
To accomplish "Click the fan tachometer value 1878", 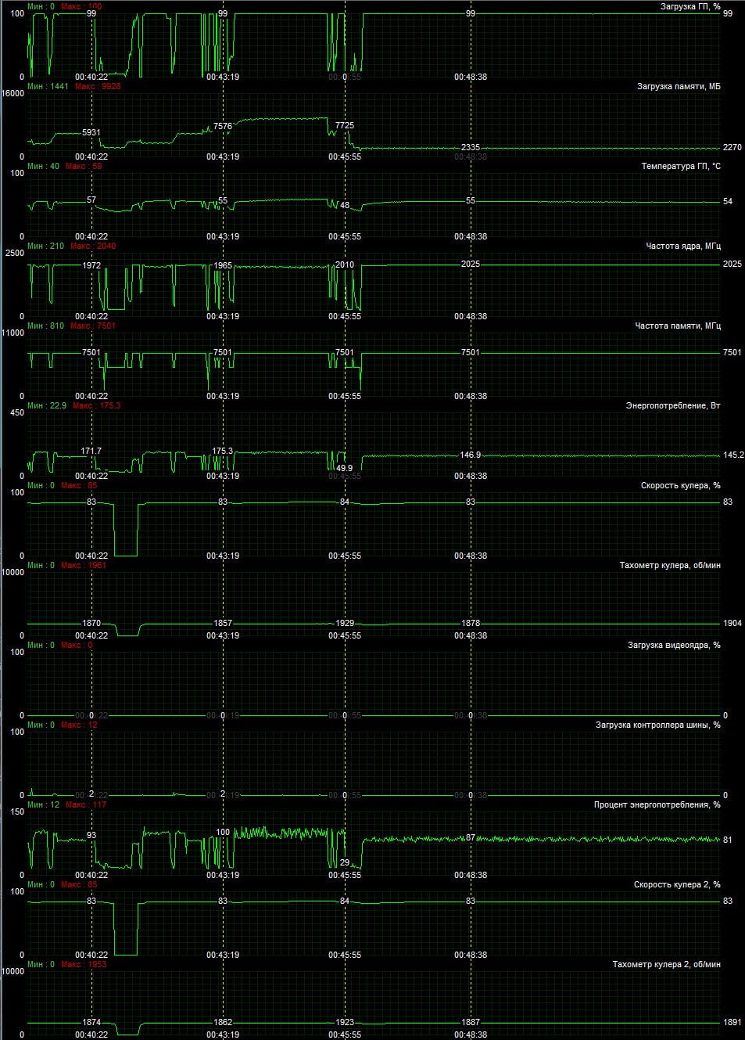I will 471,623.
